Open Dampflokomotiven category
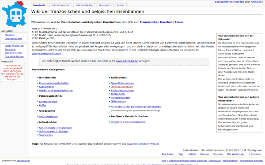Viewport: 265px width, 165px height. coord(122,83)
